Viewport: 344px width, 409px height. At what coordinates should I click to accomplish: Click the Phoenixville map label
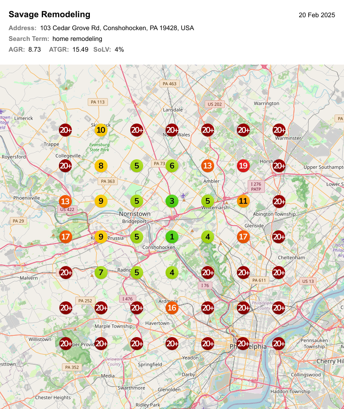pos(27,198)
